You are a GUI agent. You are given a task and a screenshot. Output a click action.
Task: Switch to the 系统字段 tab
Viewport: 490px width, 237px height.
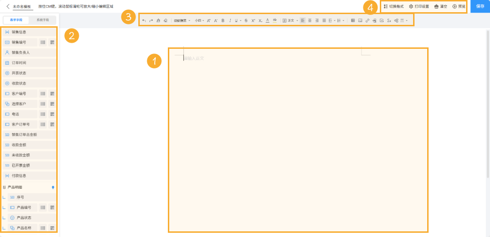click(43, 20)
